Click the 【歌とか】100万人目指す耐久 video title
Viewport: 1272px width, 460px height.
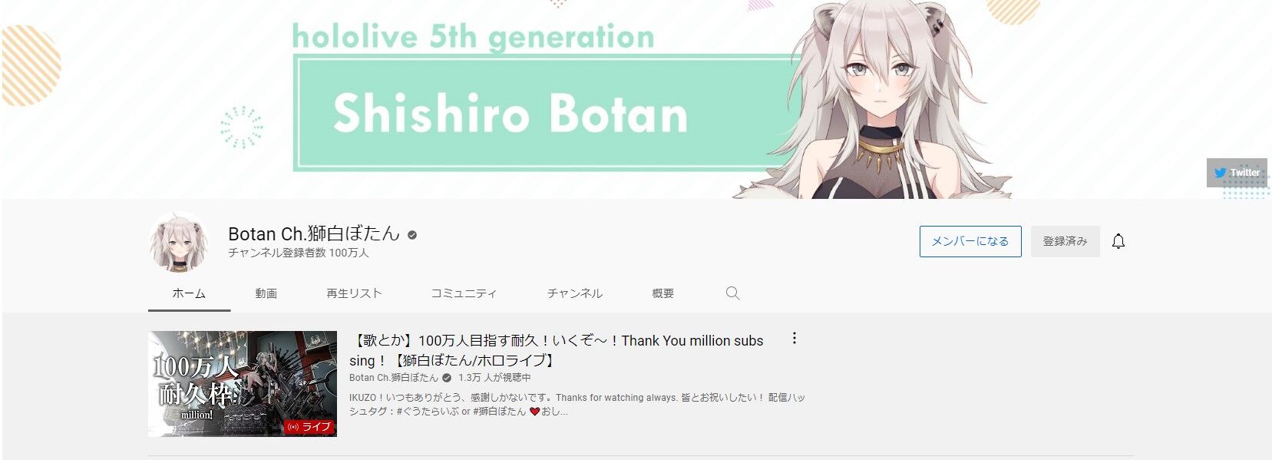click(x=557, y=350)
